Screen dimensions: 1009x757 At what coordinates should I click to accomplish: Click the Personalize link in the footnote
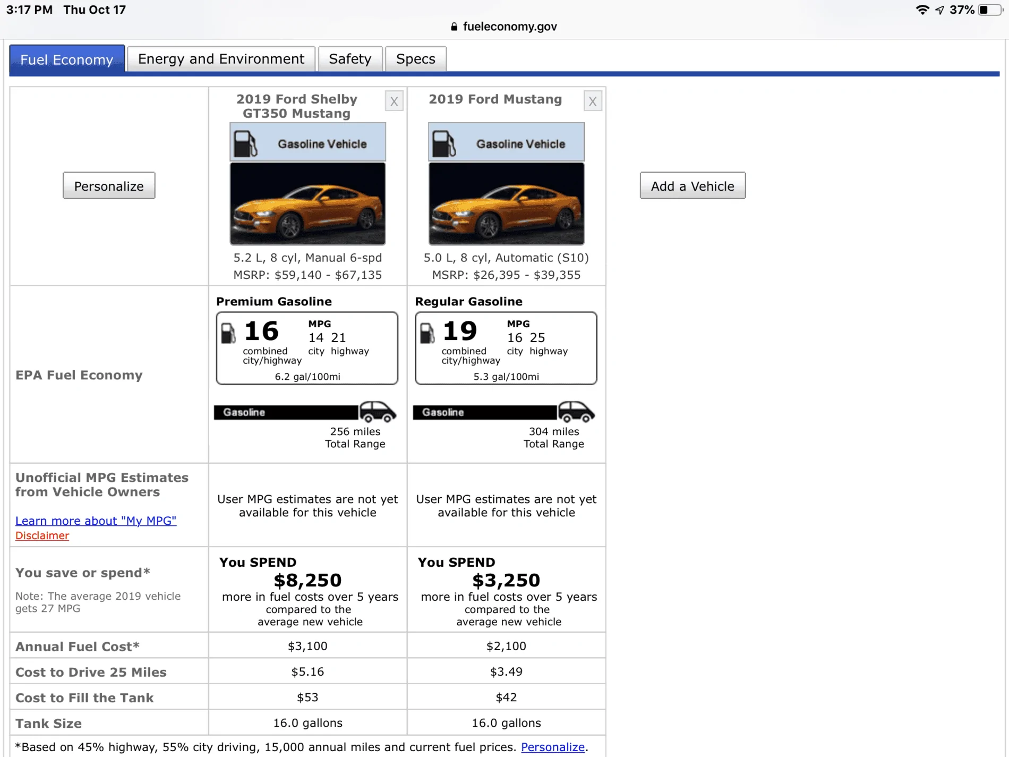pyautogui.click(x=553, y=747)
